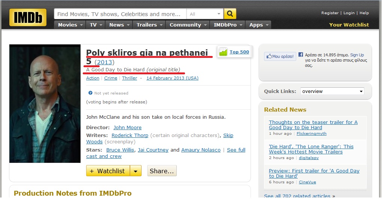The width and height of the screenshot is (382, 199).
Task: Open the Flickeringmyth source link
Action: [311, 133]
